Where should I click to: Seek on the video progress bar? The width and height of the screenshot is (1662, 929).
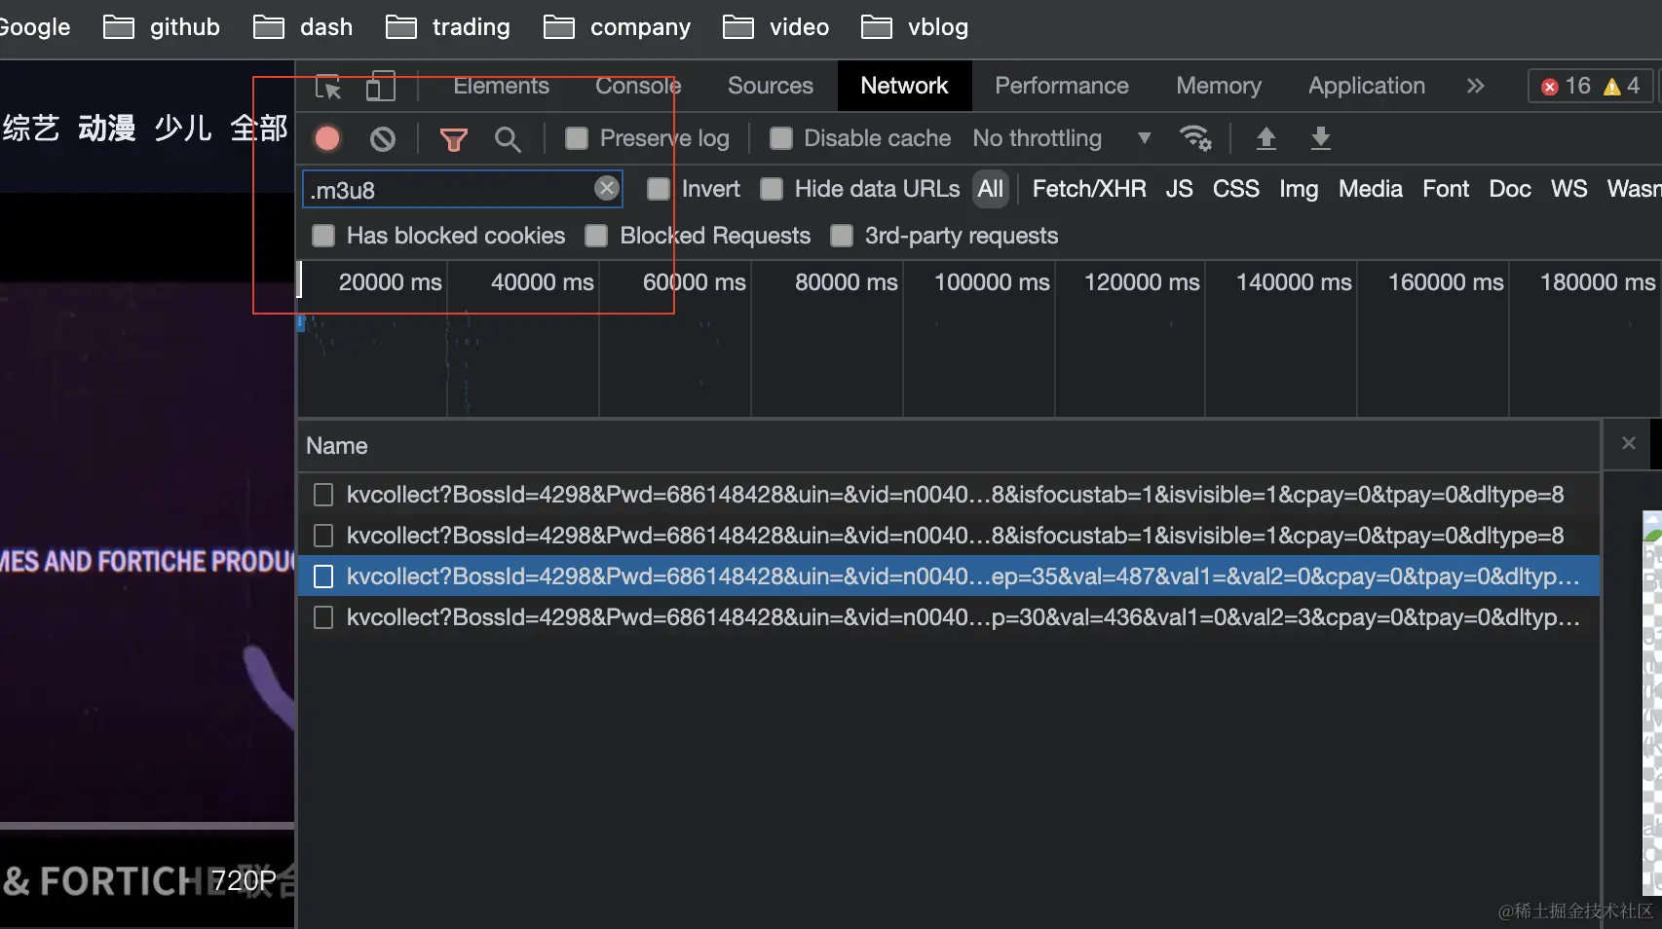147,826
